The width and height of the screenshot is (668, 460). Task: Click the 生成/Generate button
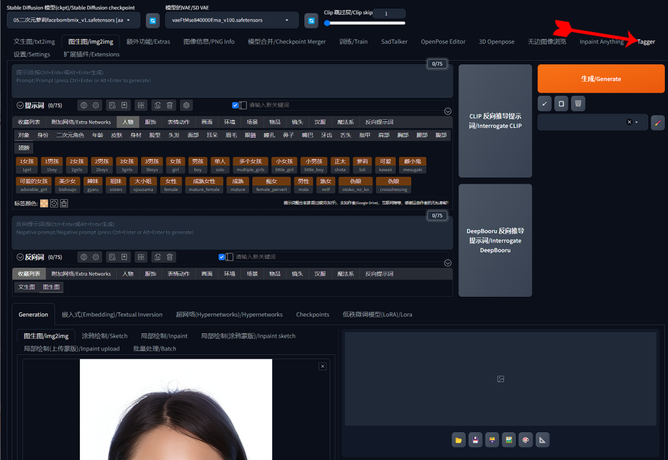tap(601, 79)
